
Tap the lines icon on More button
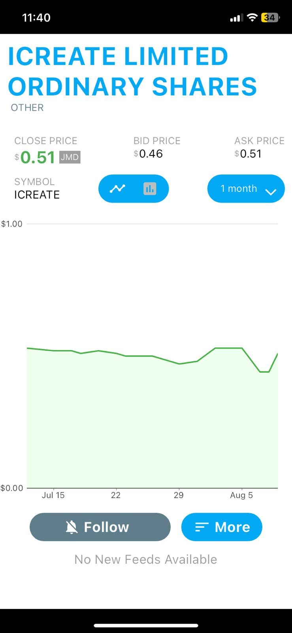pyautogui.click(x=202, y=527)
